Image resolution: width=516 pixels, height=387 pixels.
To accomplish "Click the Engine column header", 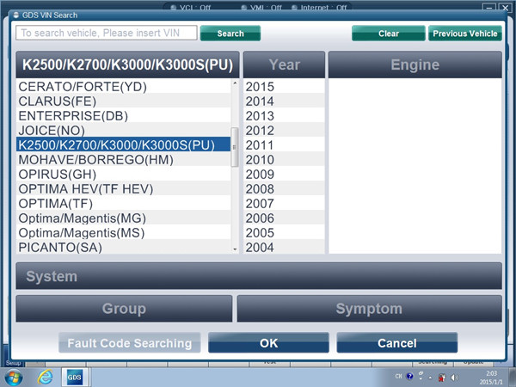I will click(x=415, y=64).
